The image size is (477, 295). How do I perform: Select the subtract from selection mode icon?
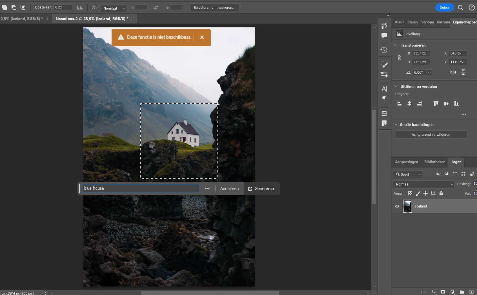click(x=14, y=7)
